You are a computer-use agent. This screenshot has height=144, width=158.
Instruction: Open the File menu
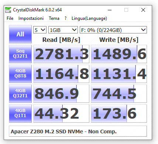[10, 18]
